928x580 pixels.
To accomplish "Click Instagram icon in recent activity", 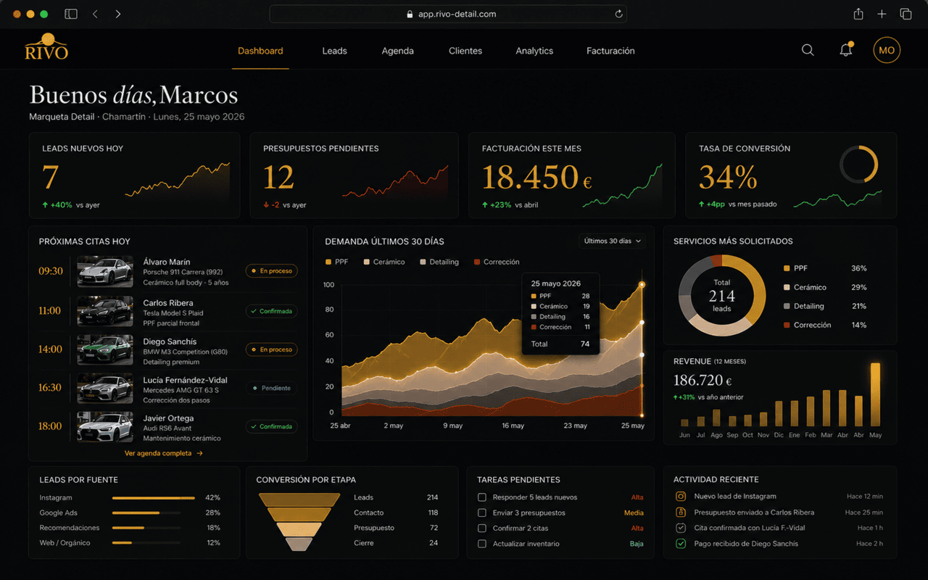I will point(681,497).
